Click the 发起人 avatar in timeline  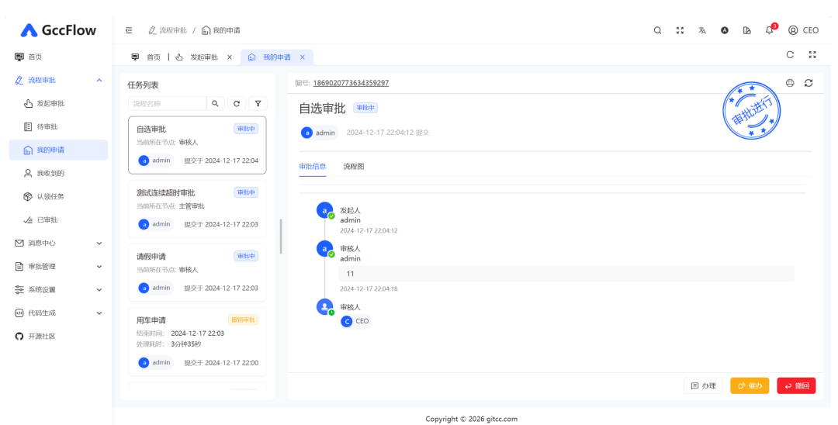coord(324,210)
